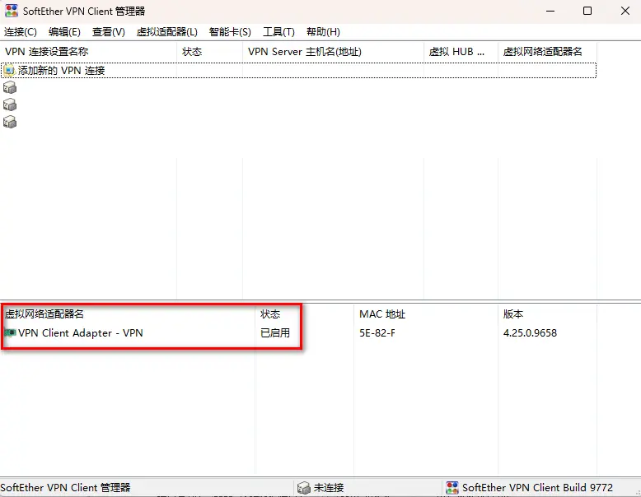Select the second gray server icon in list
Viewport: 641px width, 497px height.
(x=10, y=105)
